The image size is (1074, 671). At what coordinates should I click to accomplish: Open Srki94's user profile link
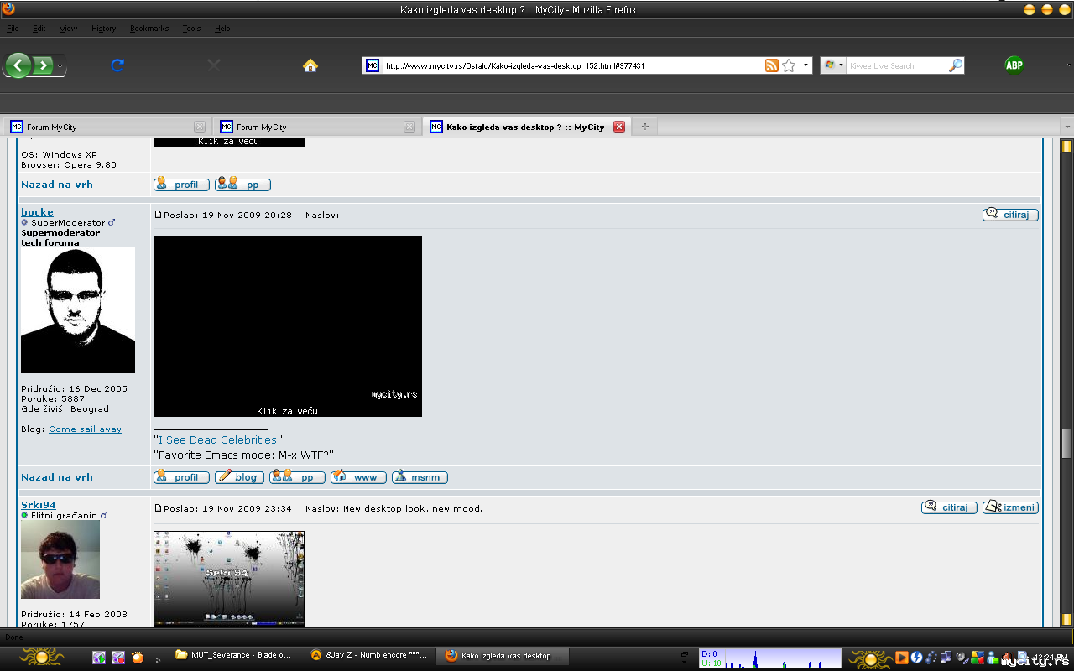pyautogui.click(x=39, y=505)
